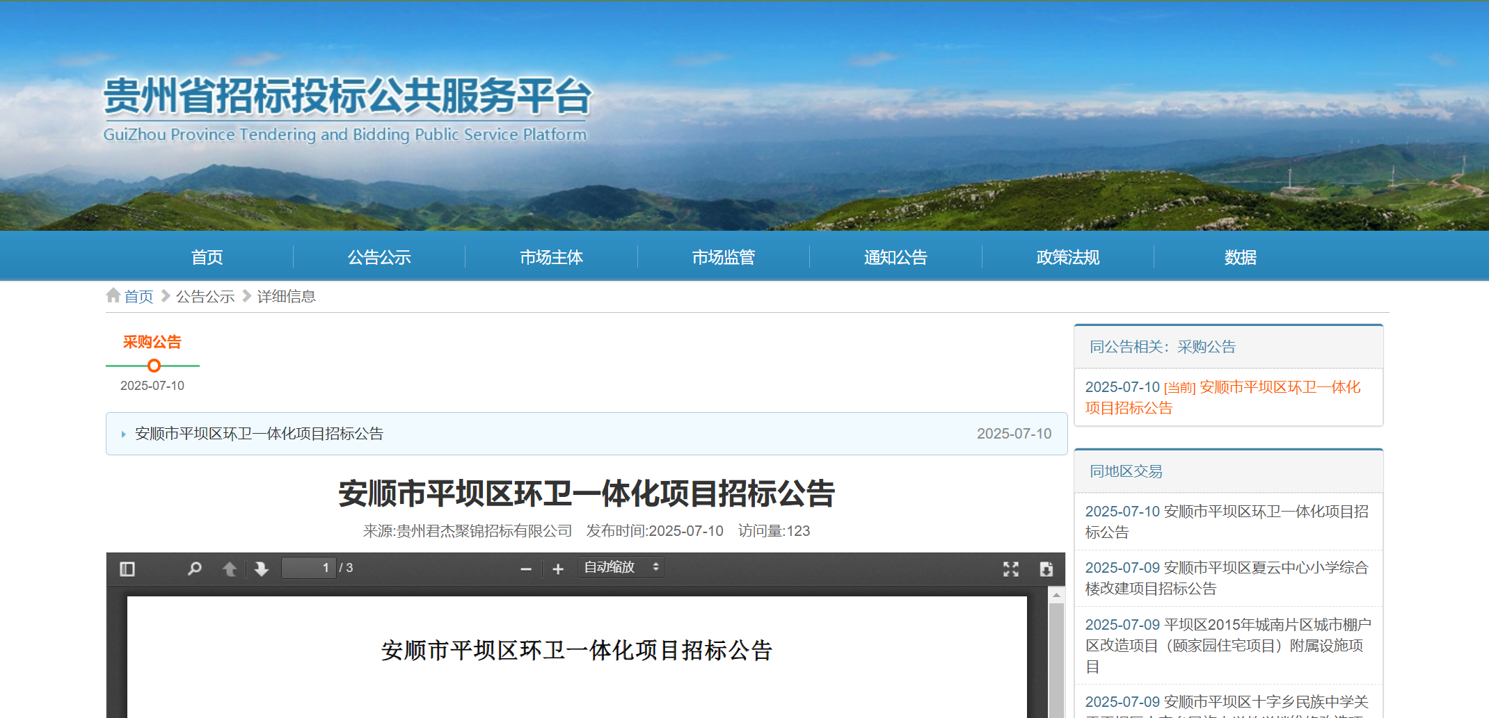Click the 公告公示 breadcrumb link
This screenshot has width=1489, height=718.
click(205, 297)
